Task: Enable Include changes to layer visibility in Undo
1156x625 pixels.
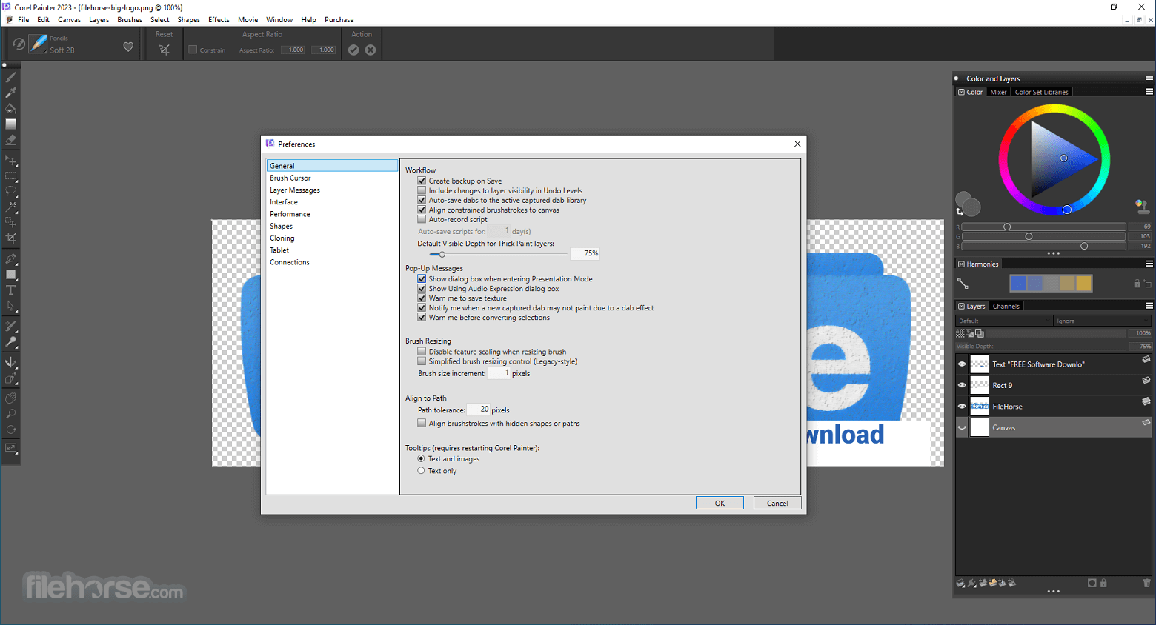Action: click(422, 190)
